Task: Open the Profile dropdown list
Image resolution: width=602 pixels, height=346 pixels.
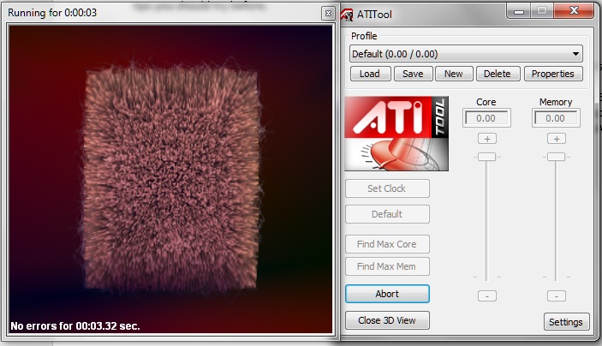Action: (x=466, y=54)
